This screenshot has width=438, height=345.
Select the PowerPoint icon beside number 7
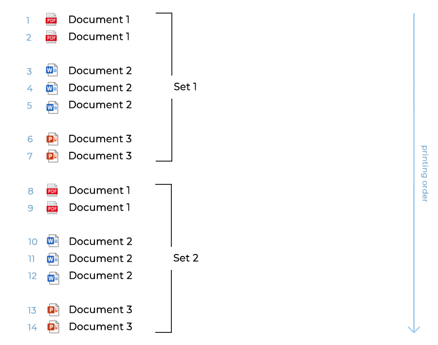click(52, 156)
